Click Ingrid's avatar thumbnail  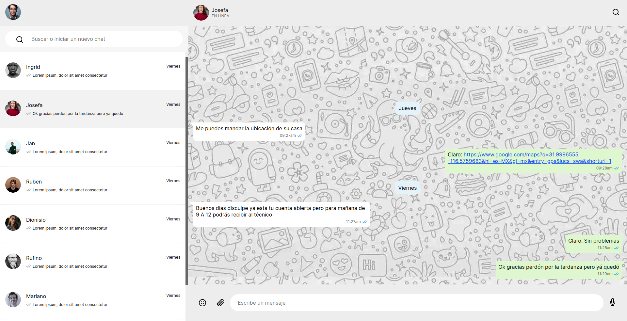13,70
